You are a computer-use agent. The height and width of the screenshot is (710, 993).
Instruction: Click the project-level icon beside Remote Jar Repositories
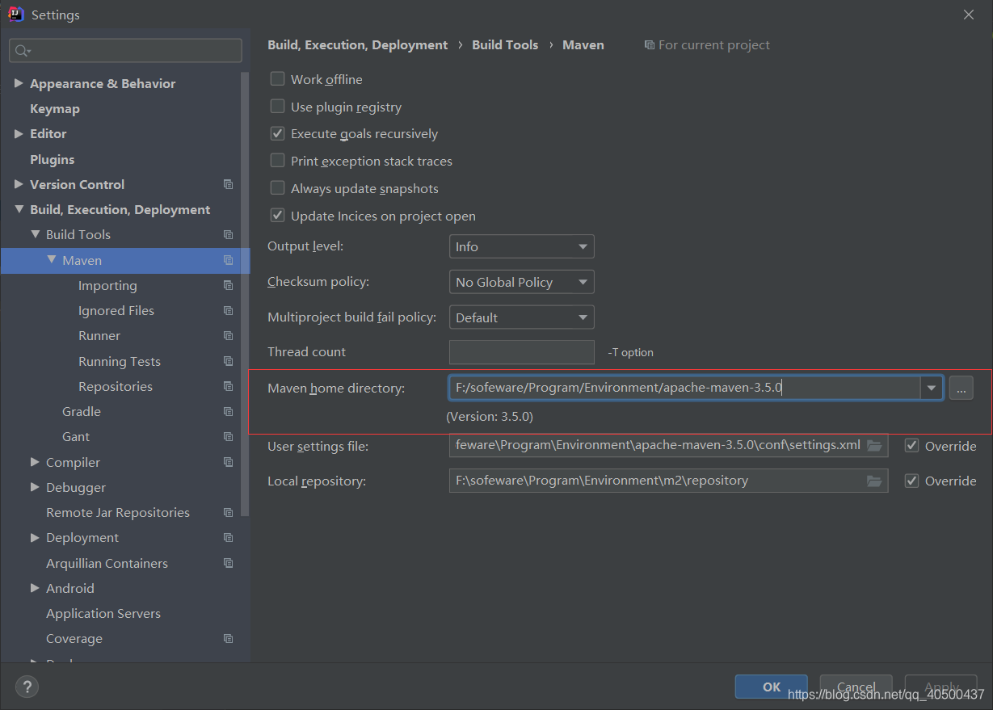pyautogui.click(x=228, y=512)
